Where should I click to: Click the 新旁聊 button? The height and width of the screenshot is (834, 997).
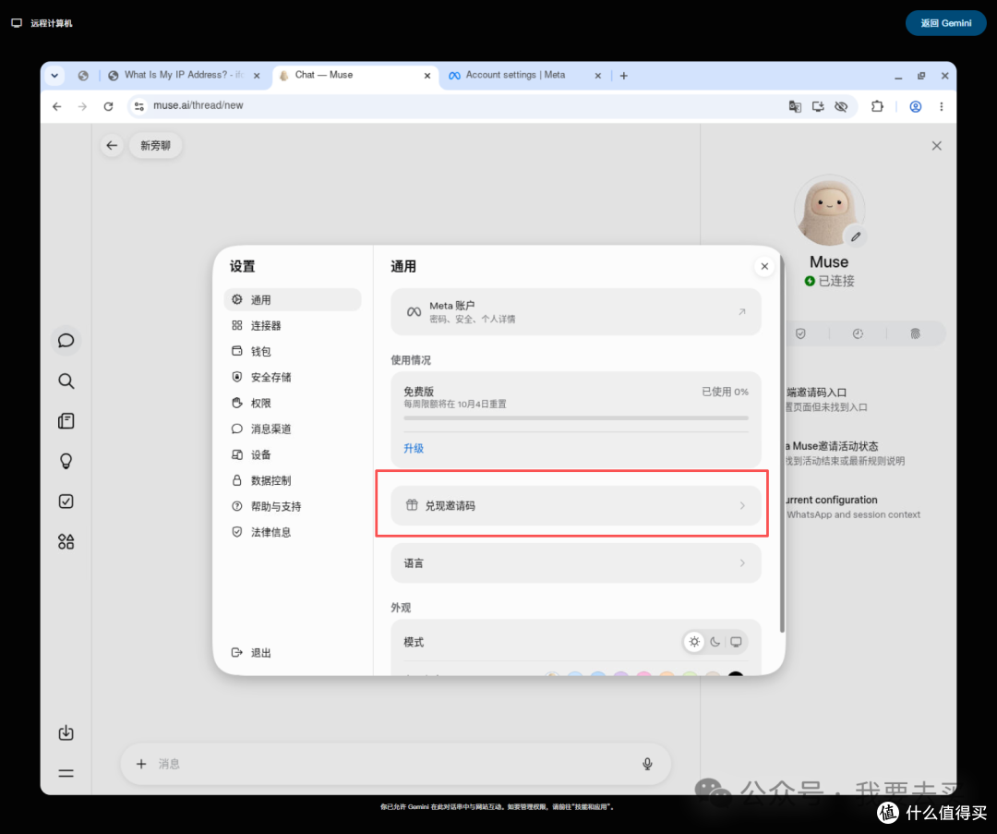point(156,146)
